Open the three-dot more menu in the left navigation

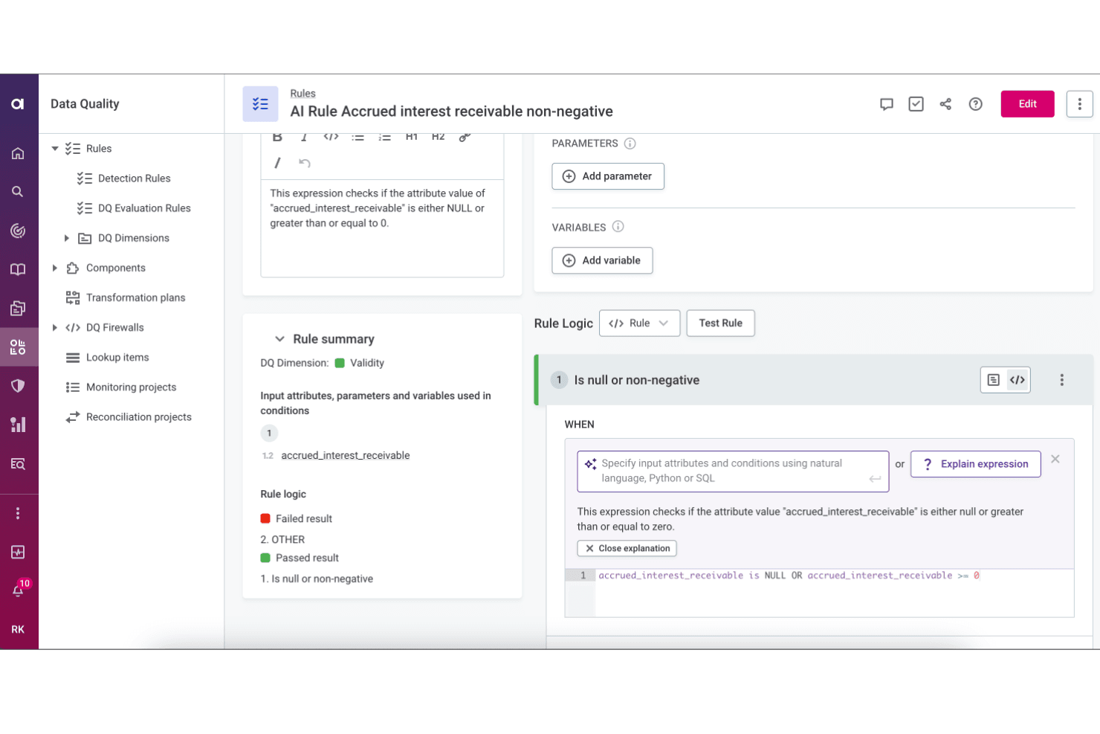(x=18, y=513)
